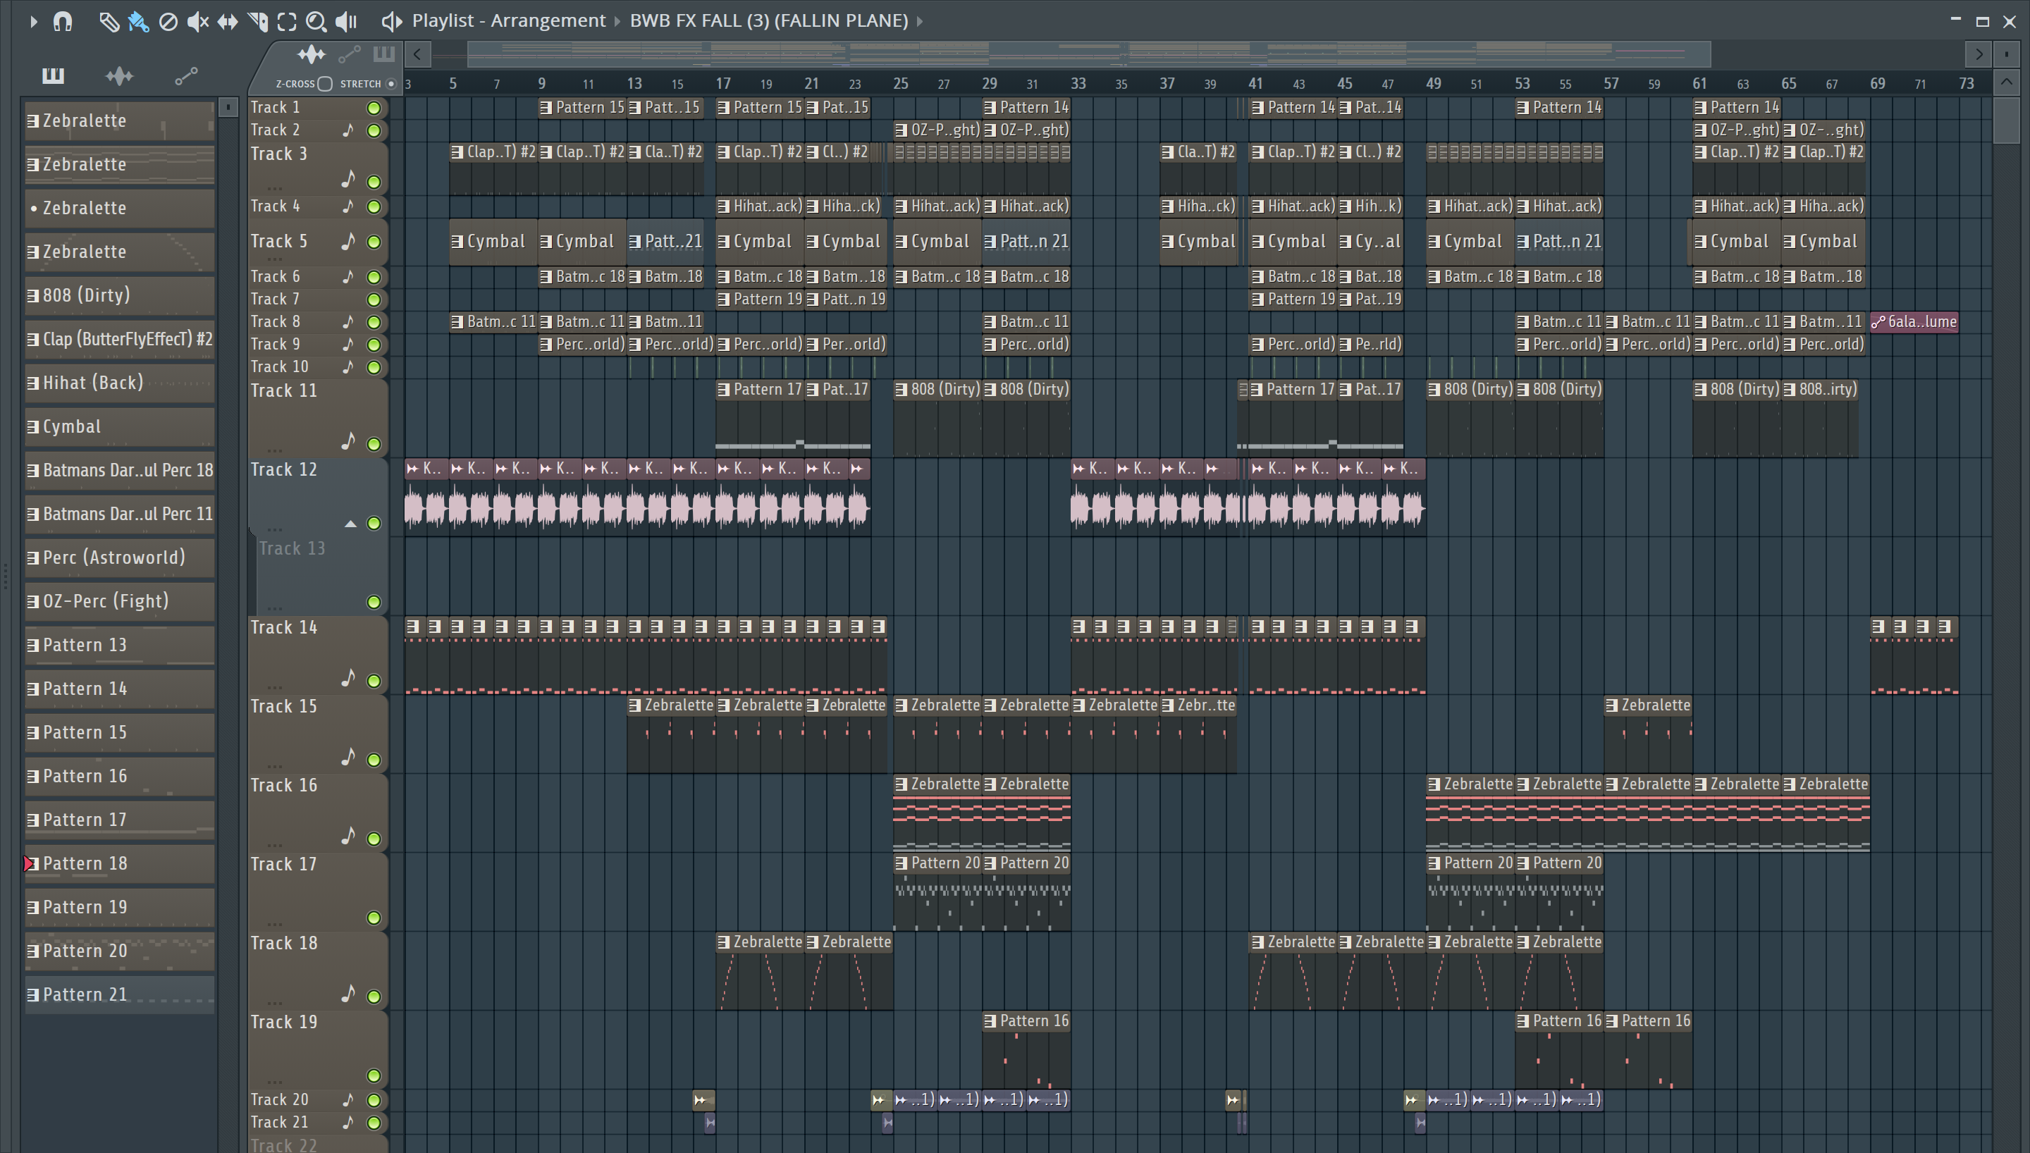Open menu of first Pattern 16 clip

pos(990,1021)
